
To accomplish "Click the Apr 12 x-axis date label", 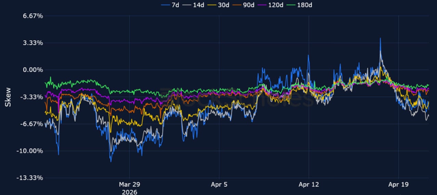I will pyautogui.click(x=309, y=185).
